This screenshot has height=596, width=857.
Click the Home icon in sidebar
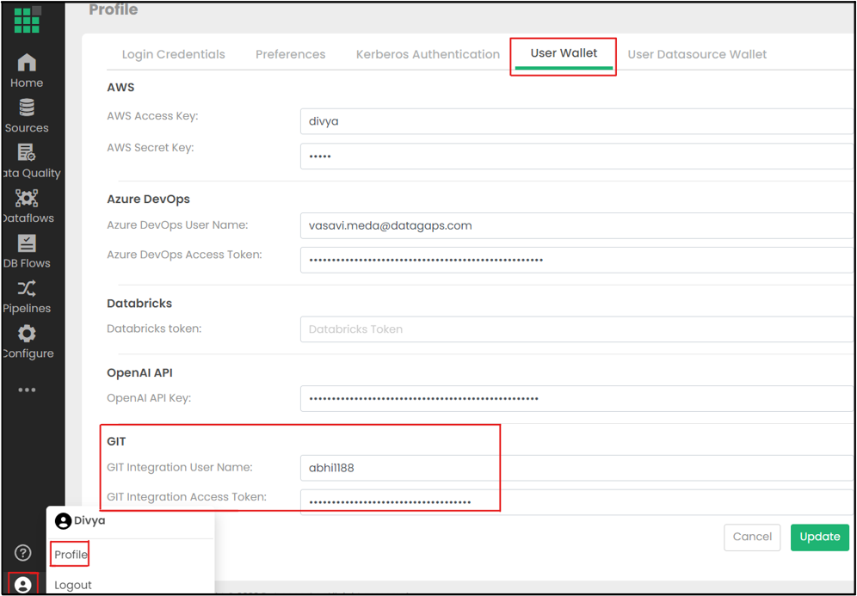[x=27, y=63]
